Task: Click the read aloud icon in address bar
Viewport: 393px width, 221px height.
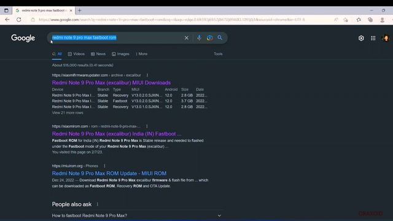Action: [336, 20]
